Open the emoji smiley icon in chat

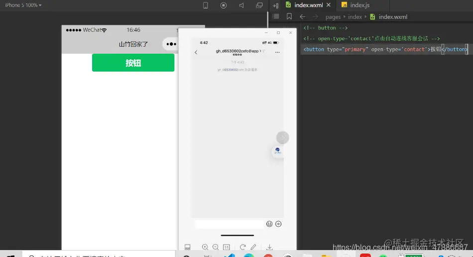269,224
